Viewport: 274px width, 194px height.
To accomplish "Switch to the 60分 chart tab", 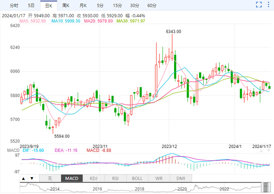I will point(152,5).
